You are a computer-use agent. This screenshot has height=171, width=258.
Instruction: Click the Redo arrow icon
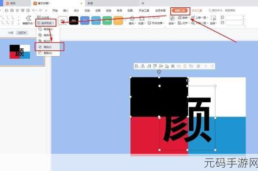click(40, 10)
